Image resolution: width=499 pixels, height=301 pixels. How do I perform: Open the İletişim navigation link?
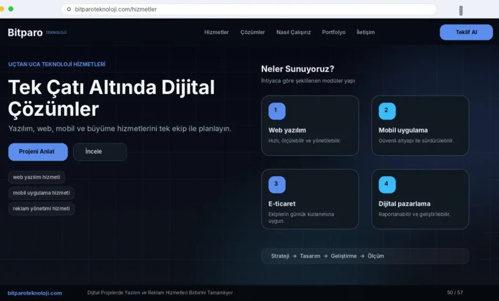point(365,32)
